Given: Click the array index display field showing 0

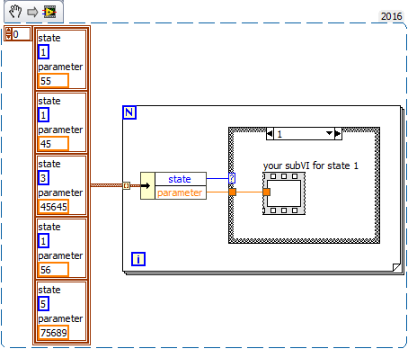Looking at the screenshot, I should [21, 34].
